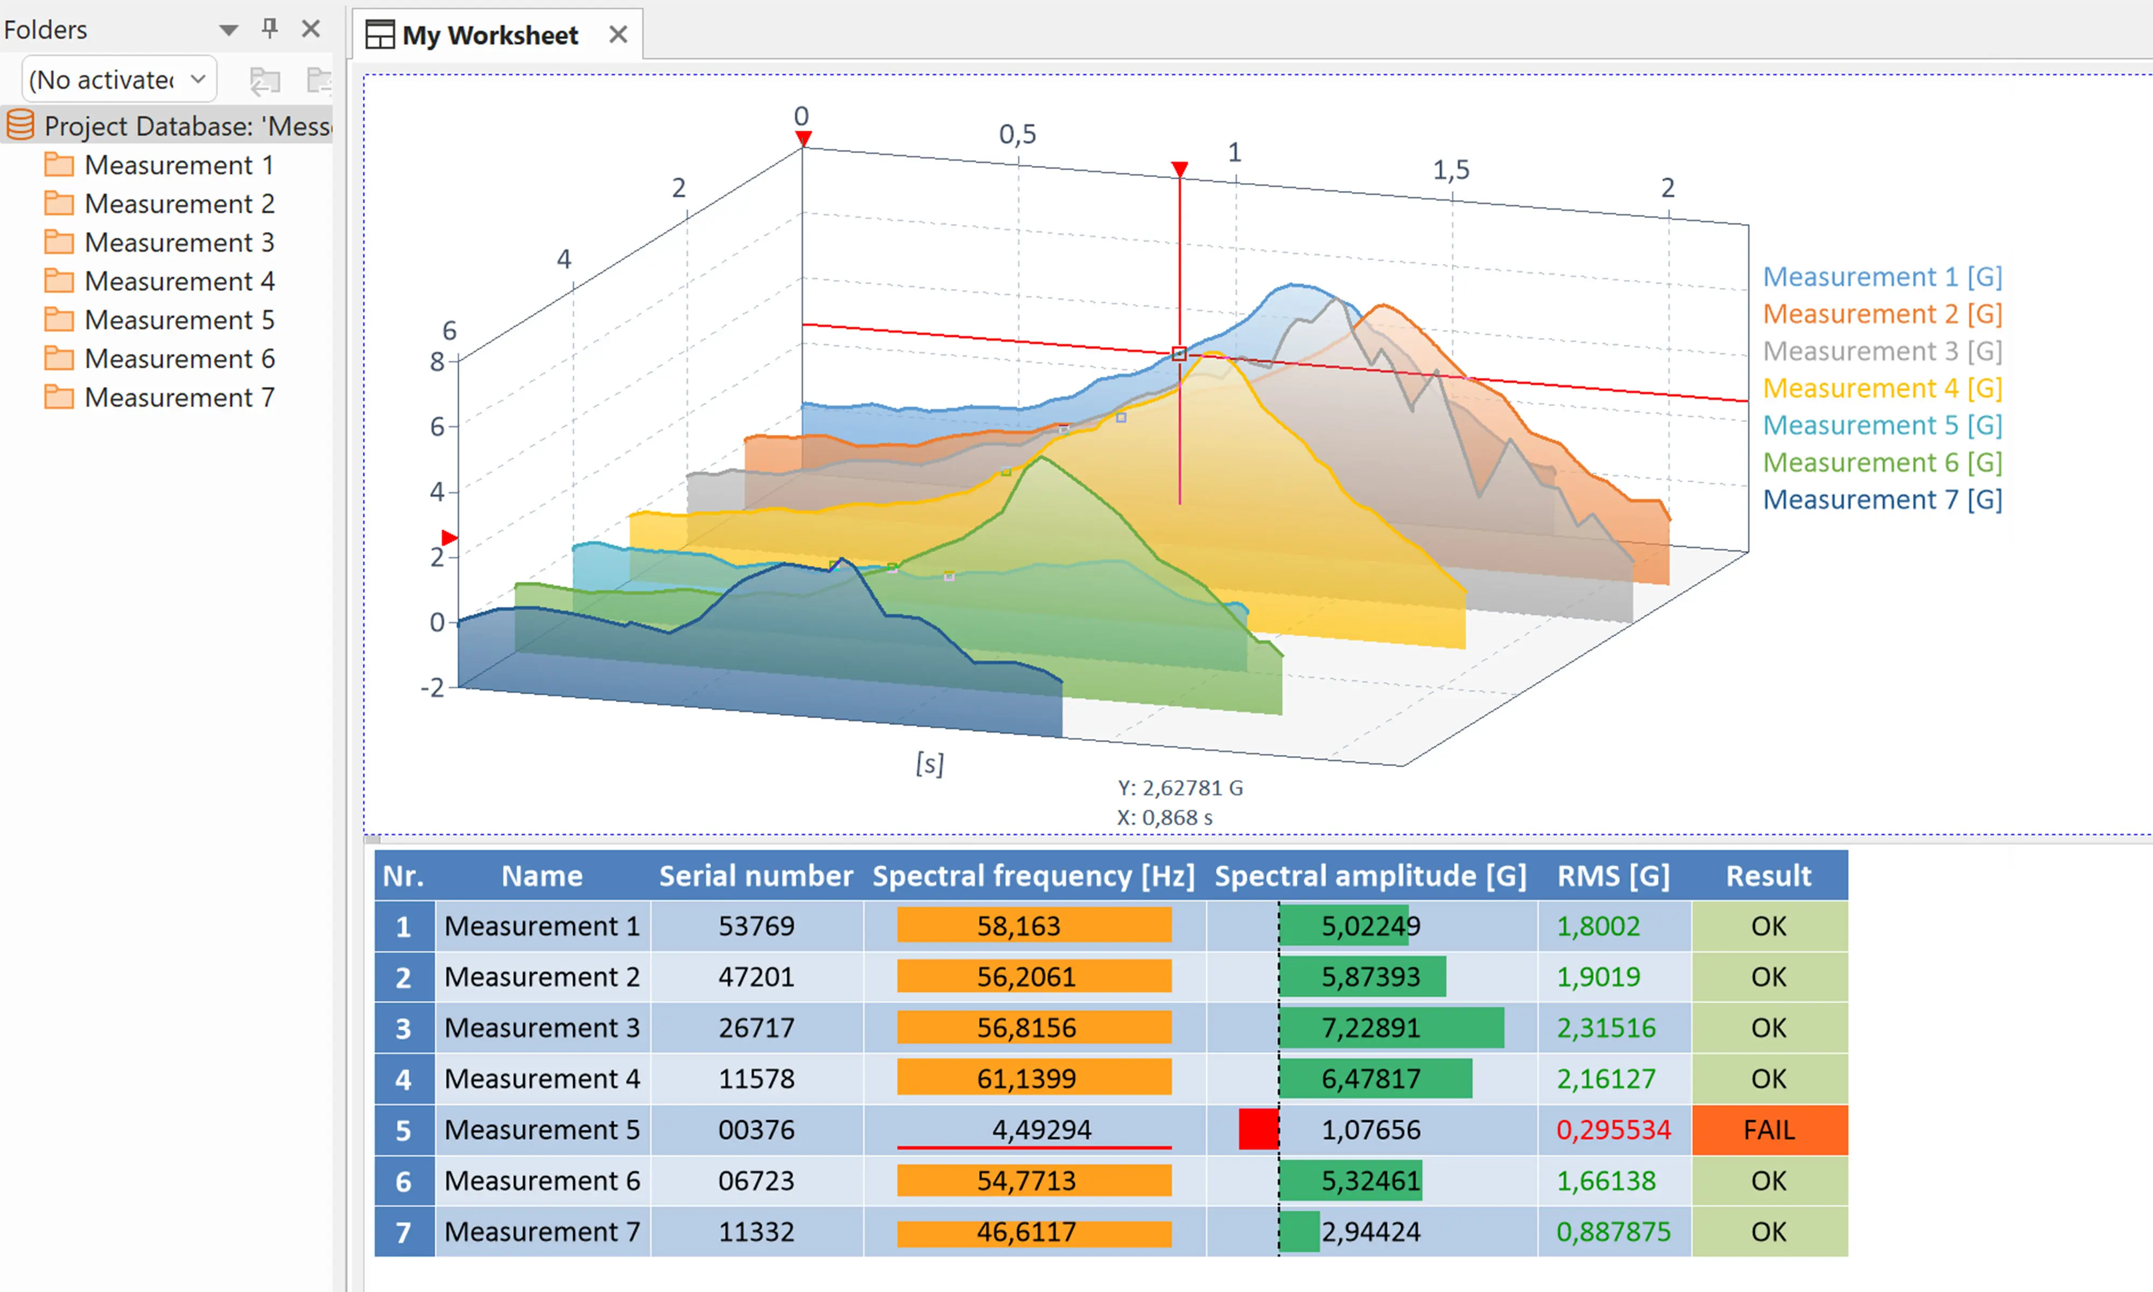The width and height of the screenshot is (2153, 1292).
Task: Click the red cursor marker above the 3D chart
Action: point(1179,168)
